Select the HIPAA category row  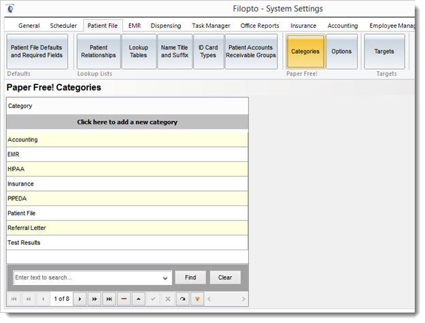pos(127,169)
